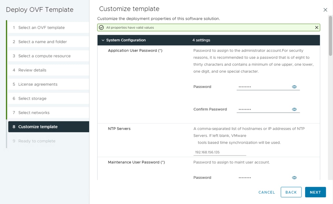Screen dimensions: 333x204
Task: Cancel the OVF deployment wizard
Action: click(x=267, y=192)
